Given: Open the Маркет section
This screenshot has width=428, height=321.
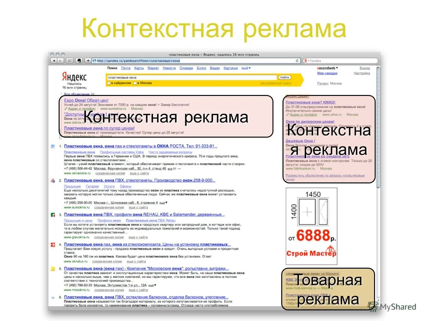Looking at the screenshot, I should coord(153,68).
